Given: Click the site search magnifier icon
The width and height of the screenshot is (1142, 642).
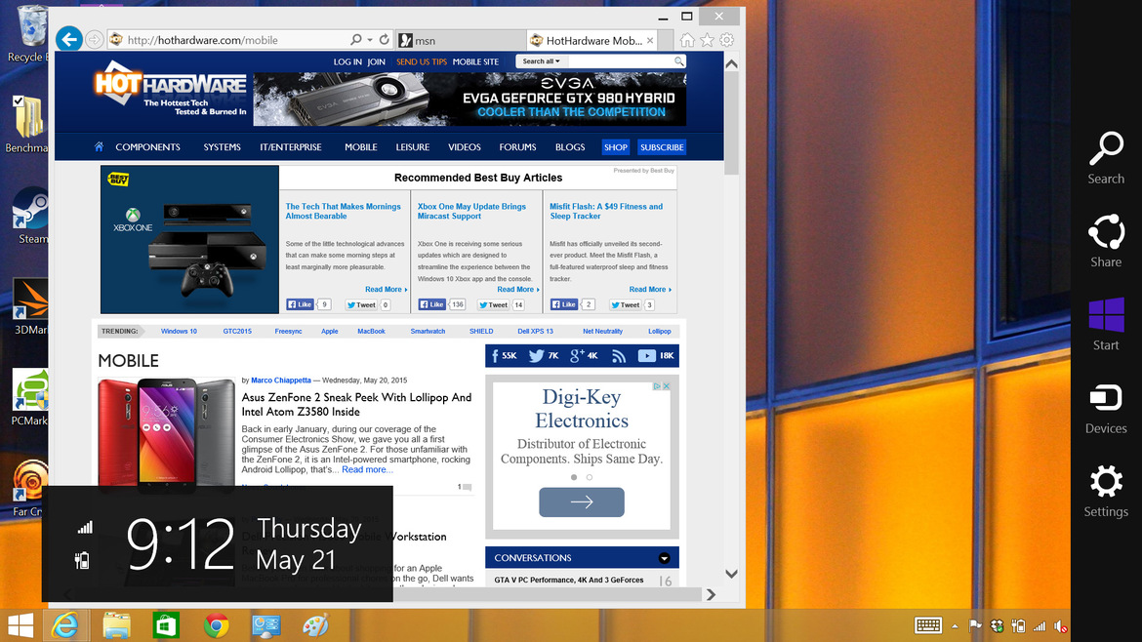Looking at the screenshot, I should [x=678, y=61].
